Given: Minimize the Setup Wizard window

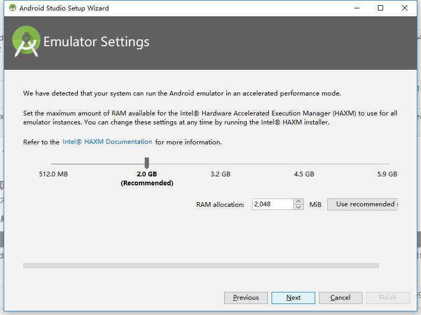Looking at the screenshot, I should tap(357, 8).
